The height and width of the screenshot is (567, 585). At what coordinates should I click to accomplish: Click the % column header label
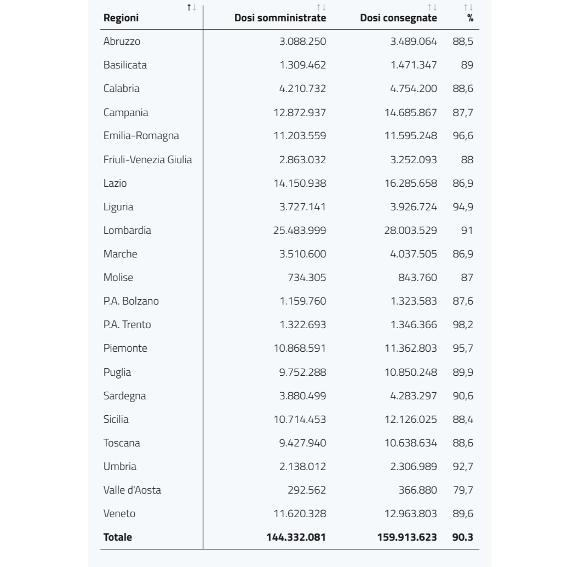click(470, 18)
